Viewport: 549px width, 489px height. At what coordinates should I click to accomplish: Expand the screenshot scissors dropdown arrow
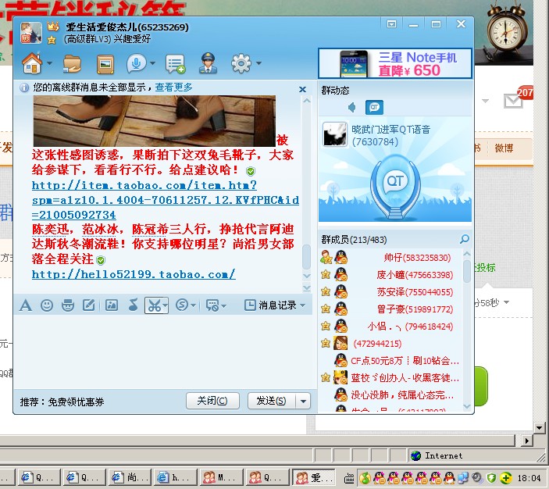165,305
